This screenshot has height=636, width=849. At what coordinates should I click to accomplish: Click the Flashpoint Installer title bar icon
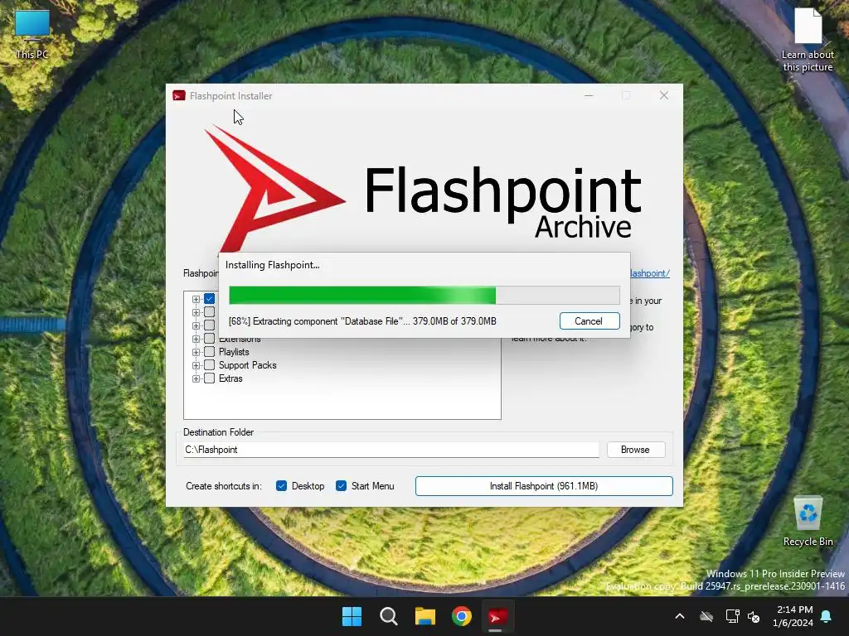click(179, 96)
